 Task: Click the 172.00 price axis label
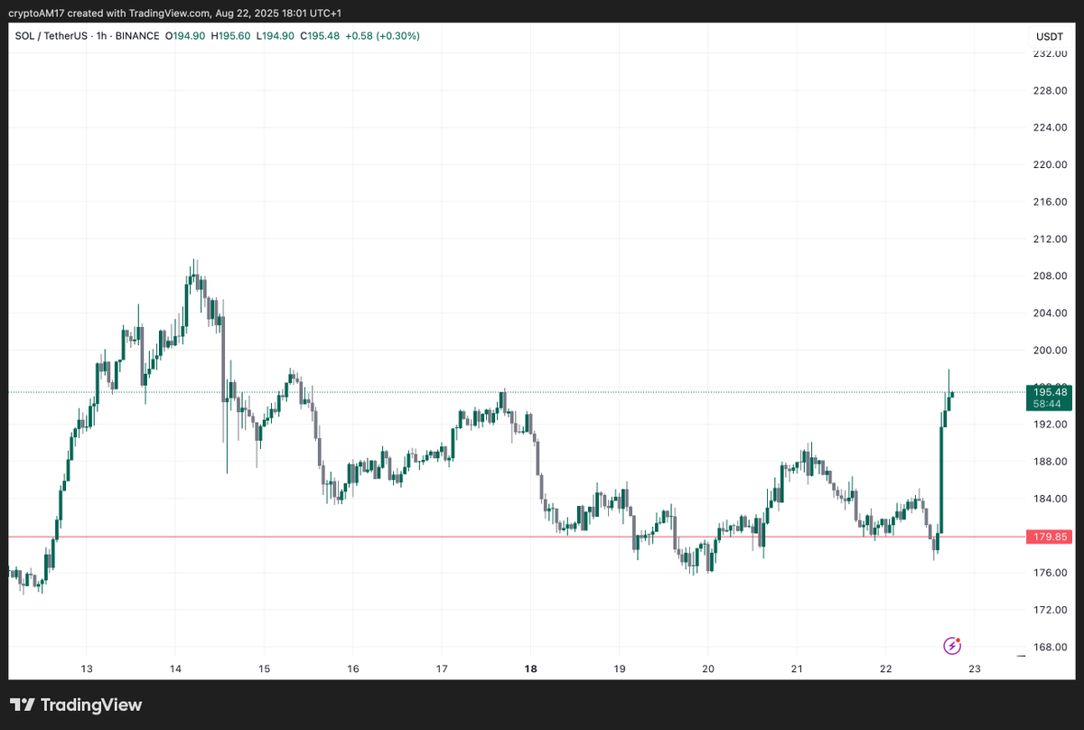point(1049,609)
